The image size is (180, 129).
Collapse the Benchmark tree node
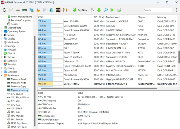(2, 75)
